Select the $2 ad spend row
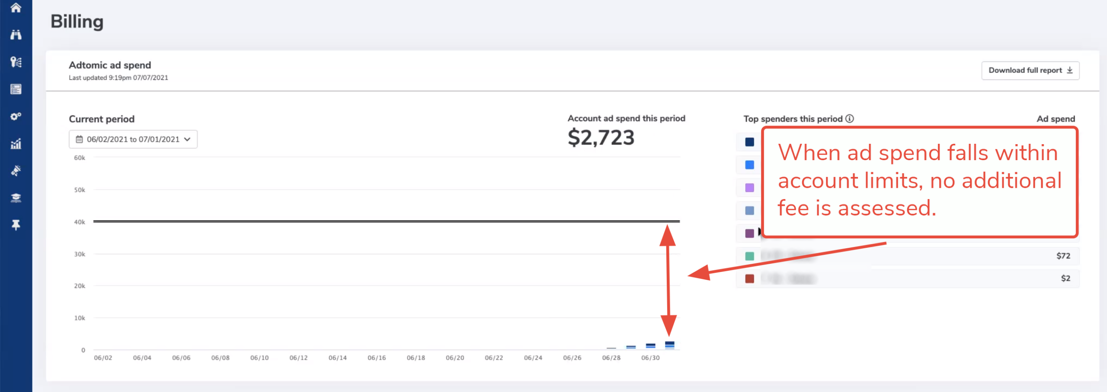The image size is (1107, 392). point(908,278)
